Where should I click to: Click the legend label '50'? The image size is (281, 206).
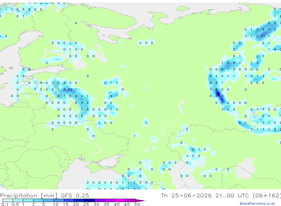click(x=137, y=204)
